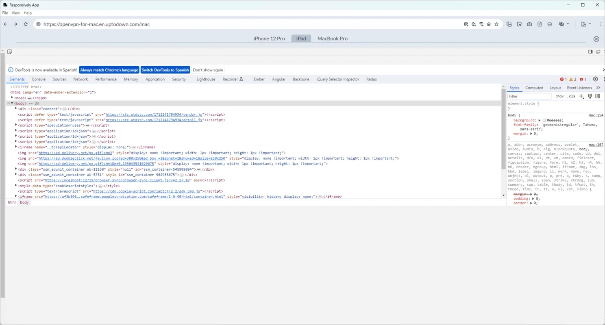605x325 pixels.
Task: Show more style tabs with chevrons
Action: 598,88
